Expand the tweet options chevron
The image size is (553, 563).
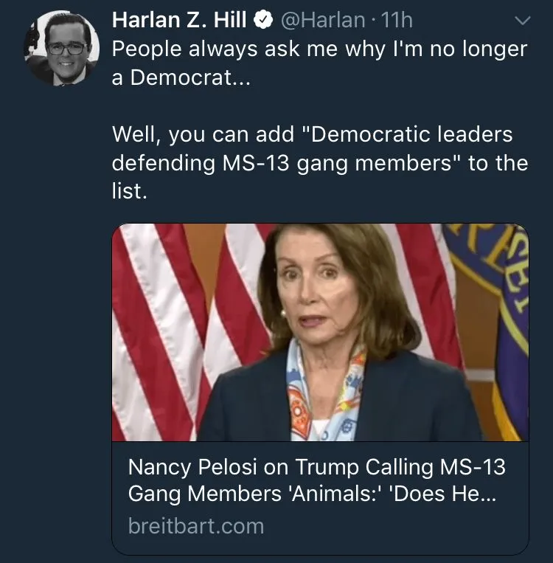521,22
